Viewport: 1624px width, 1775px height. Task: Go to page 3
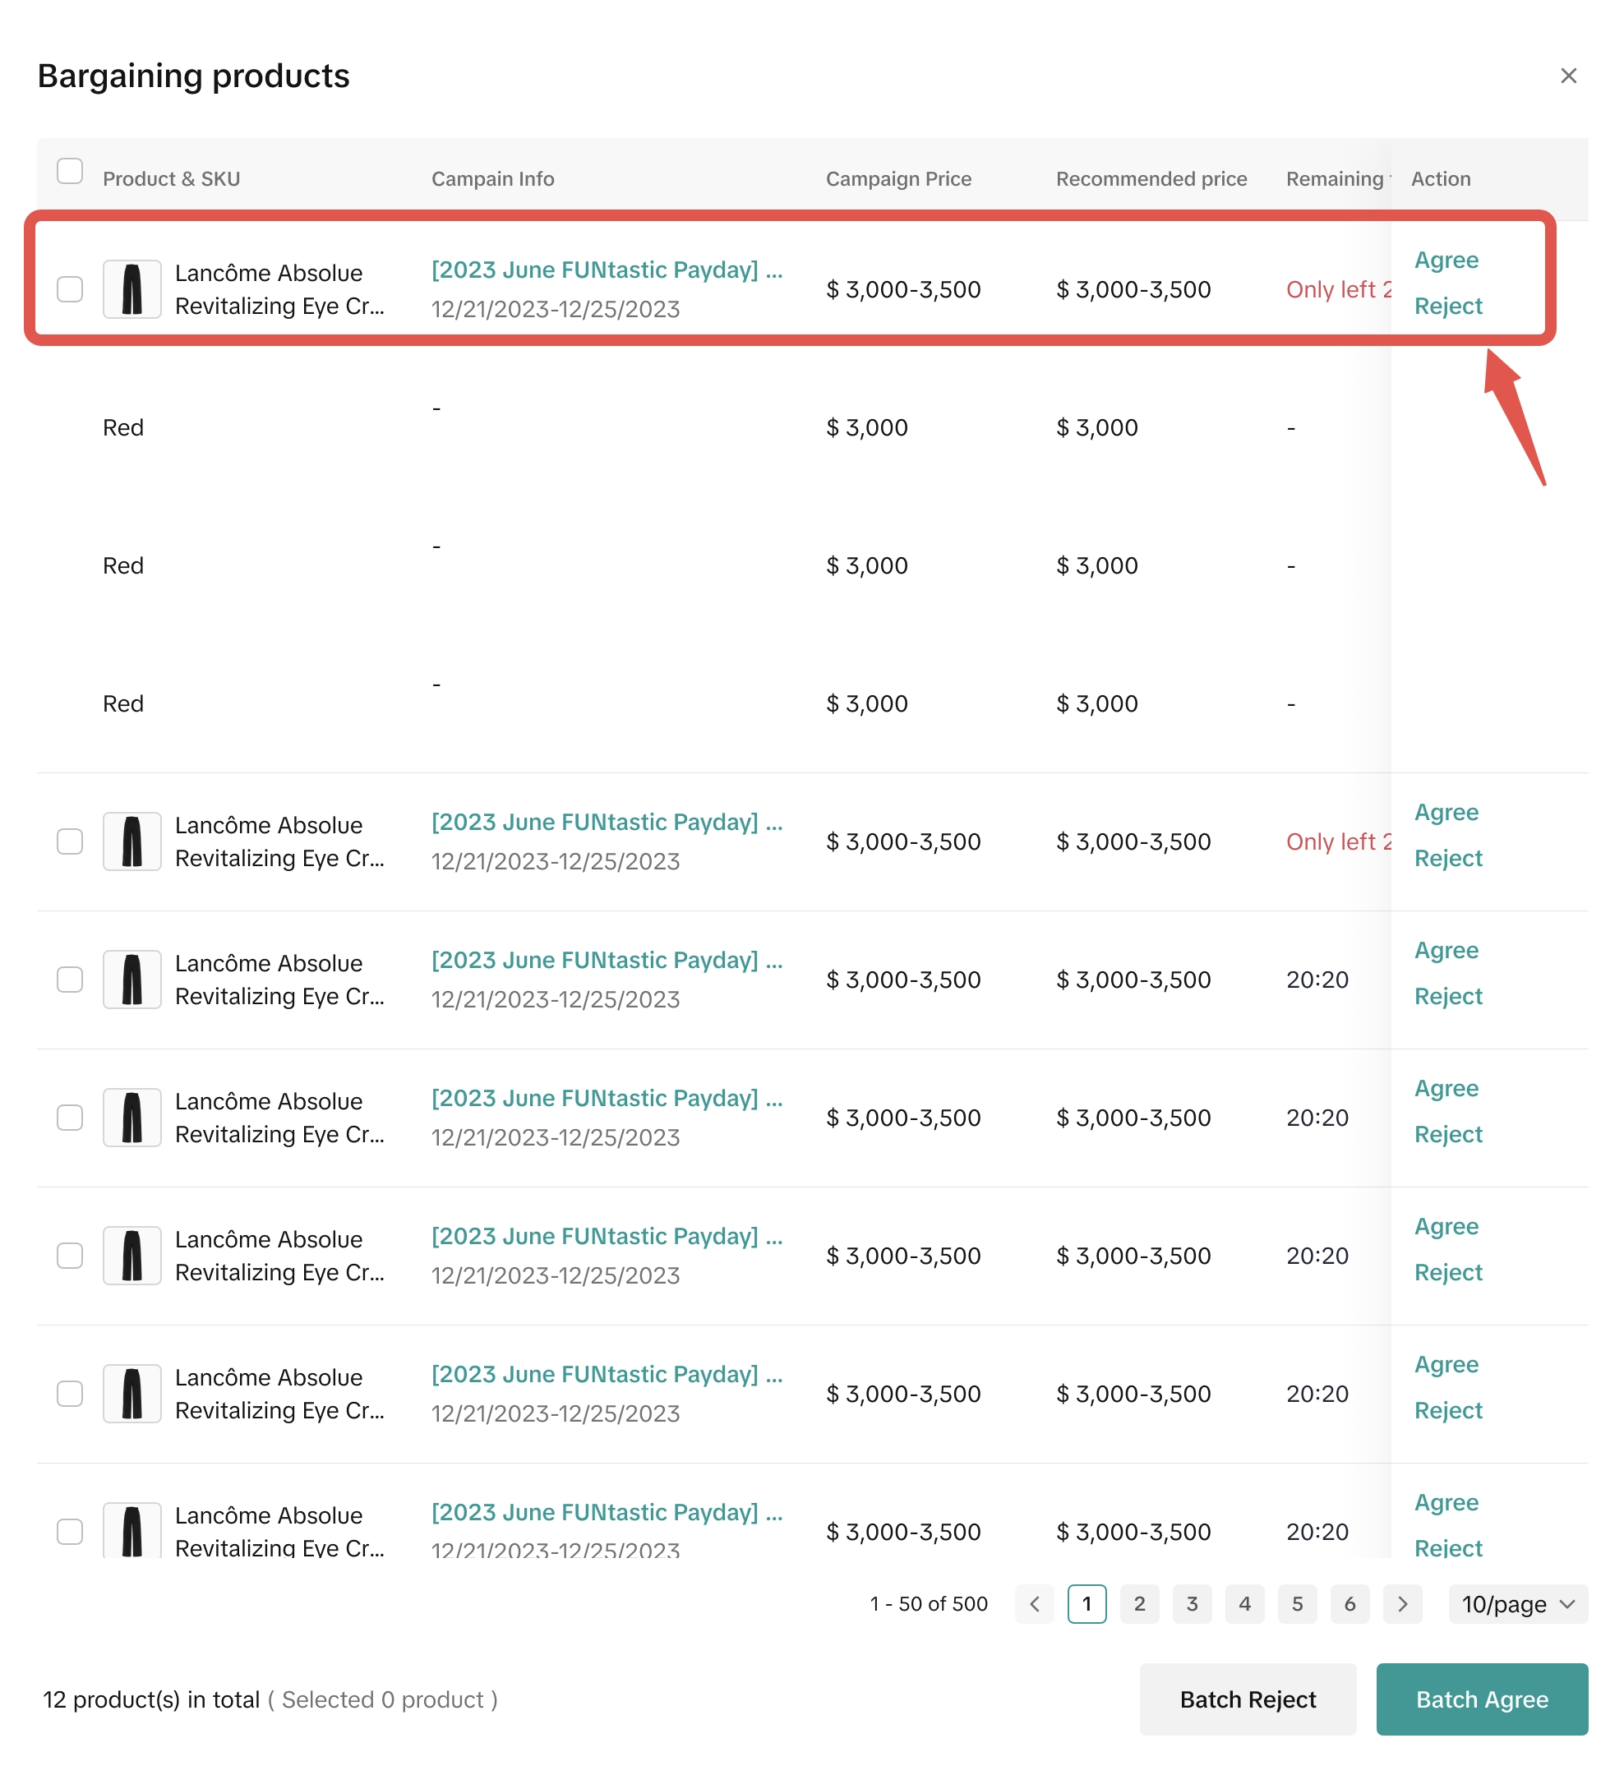pyautogui.click(x=1192, y=1603)
